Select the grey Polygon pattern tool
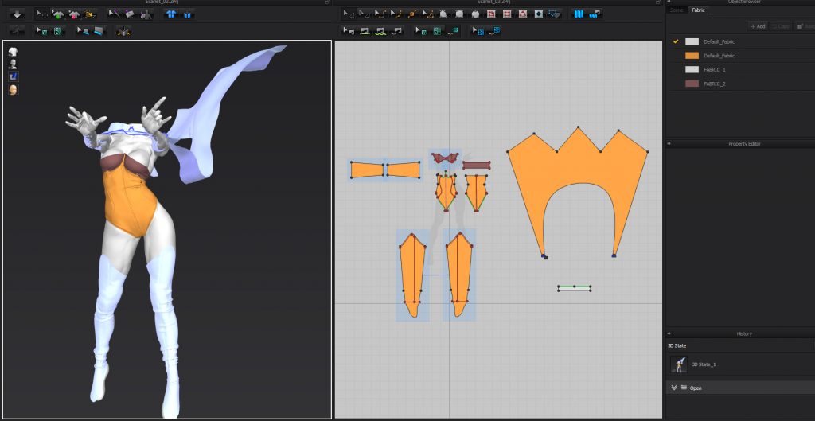 tap(444, 14)
